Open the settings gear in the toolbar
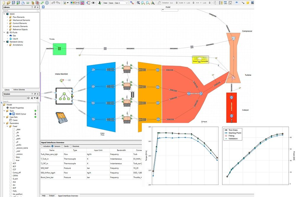 [47, 3]
